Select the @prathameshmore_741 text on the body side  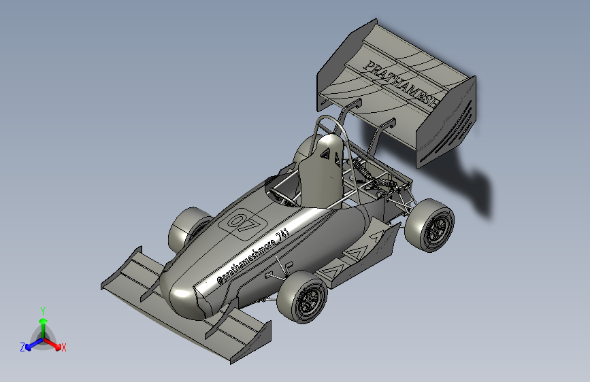[253, 256]
